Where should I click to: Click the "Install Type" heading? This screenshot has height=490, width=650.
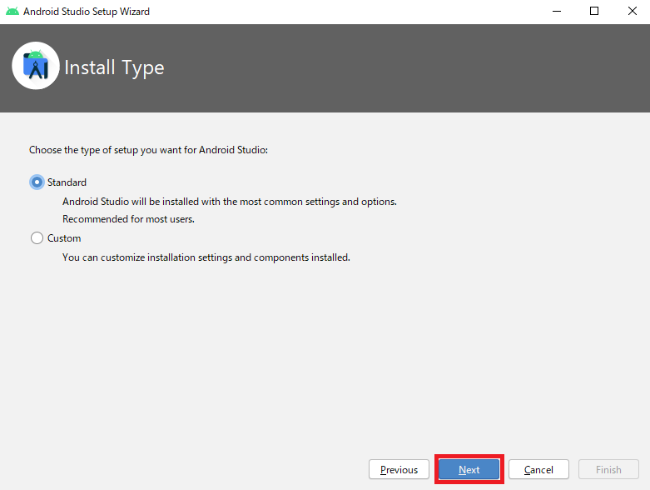[114, 67]
